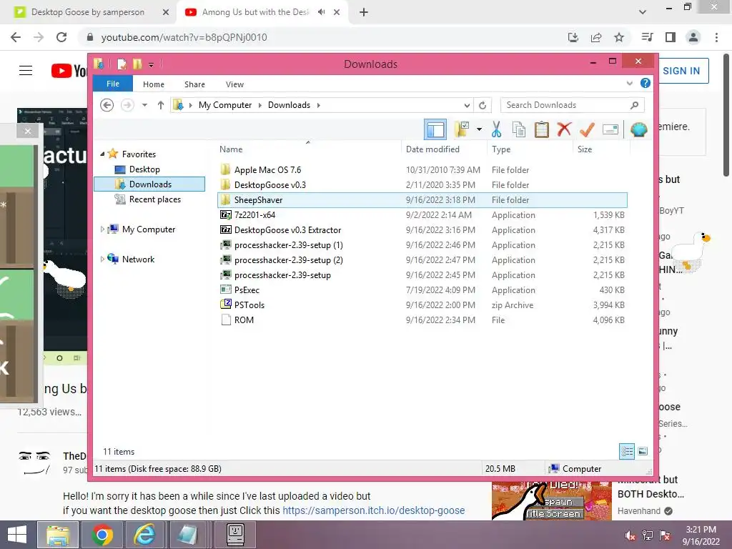The image size is (732, 549).
Task: Select the PsExec application
Action: point(422,290)
